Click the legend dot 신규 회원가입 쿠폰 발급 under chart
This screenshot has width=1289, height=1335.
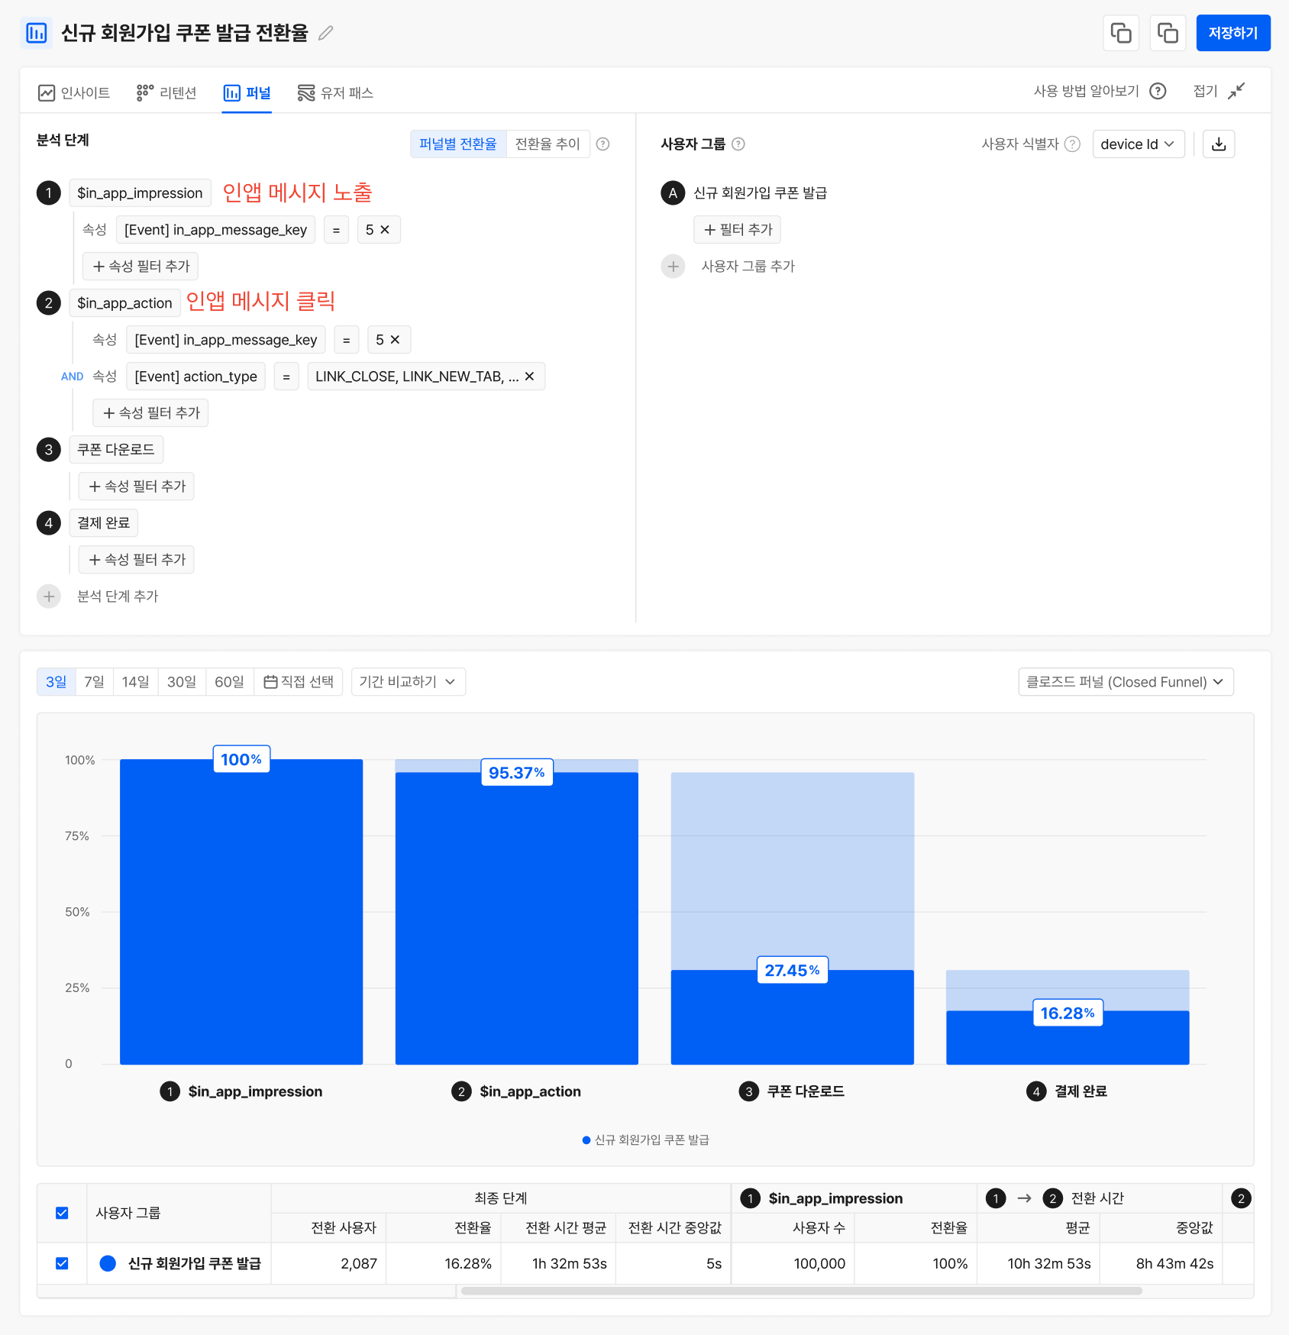point(586,1140)
